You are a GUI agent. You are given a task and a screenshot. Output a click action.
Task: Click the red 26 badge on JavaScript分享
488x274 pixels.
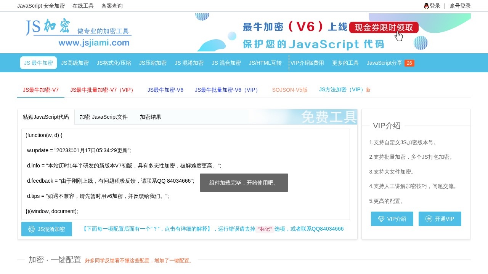(409, 63)
